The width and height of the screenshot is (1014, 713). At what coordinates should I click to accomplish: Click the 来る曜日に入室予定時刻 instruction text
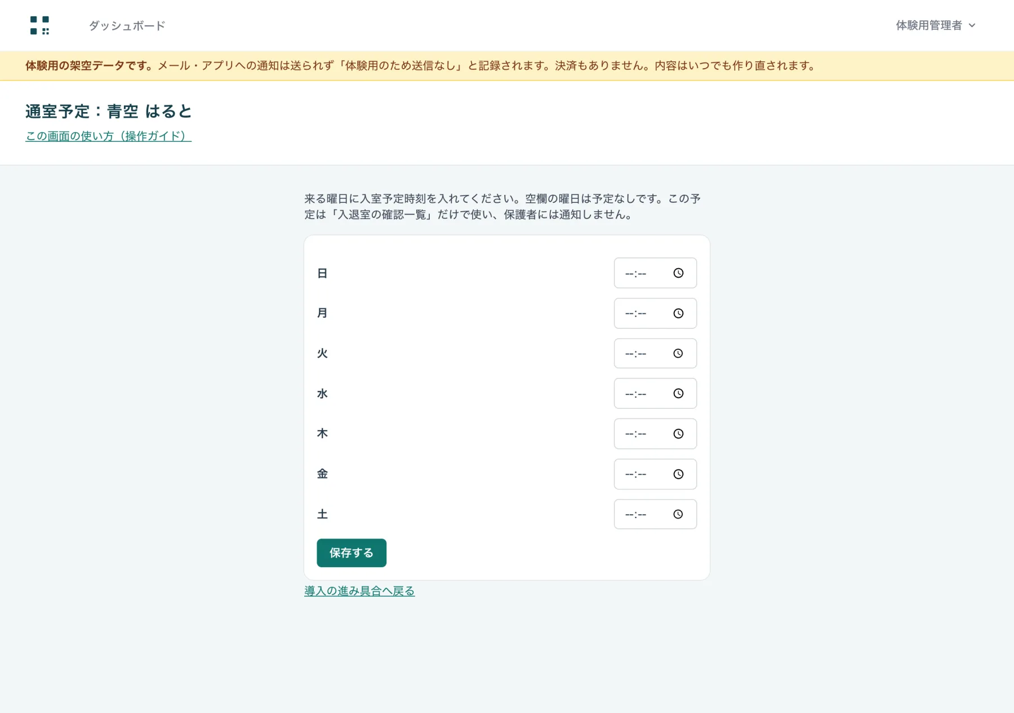(502, 207)
